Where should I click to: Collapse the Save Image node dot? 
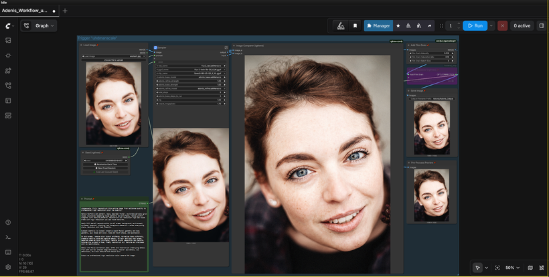[408, 90]
